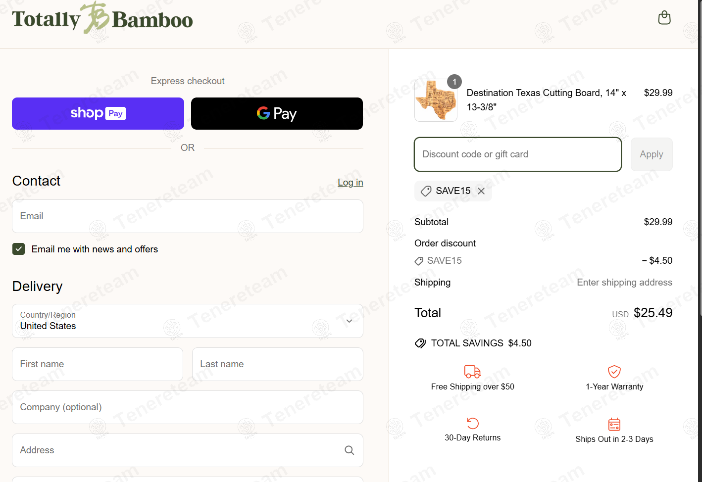
Task: Click the address search magnifier icon
Action: click(x=349, y=450)
